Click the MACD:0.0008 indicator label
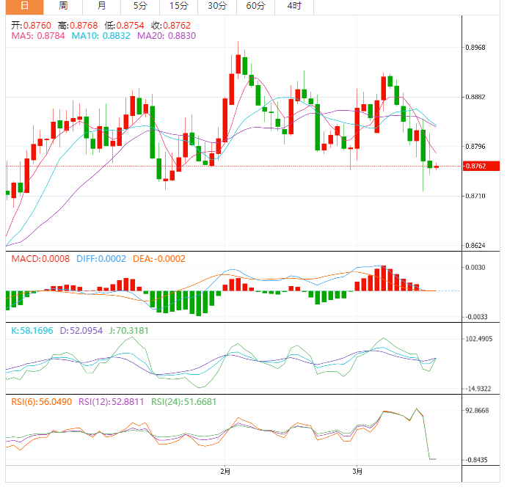The height and width of the screenshot is (490, 507). 40,259
